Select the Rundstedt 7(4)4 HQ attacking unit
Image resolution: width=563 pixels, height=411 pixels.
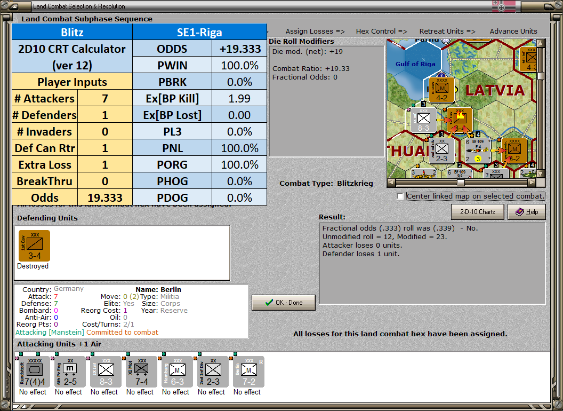(34, 372)
